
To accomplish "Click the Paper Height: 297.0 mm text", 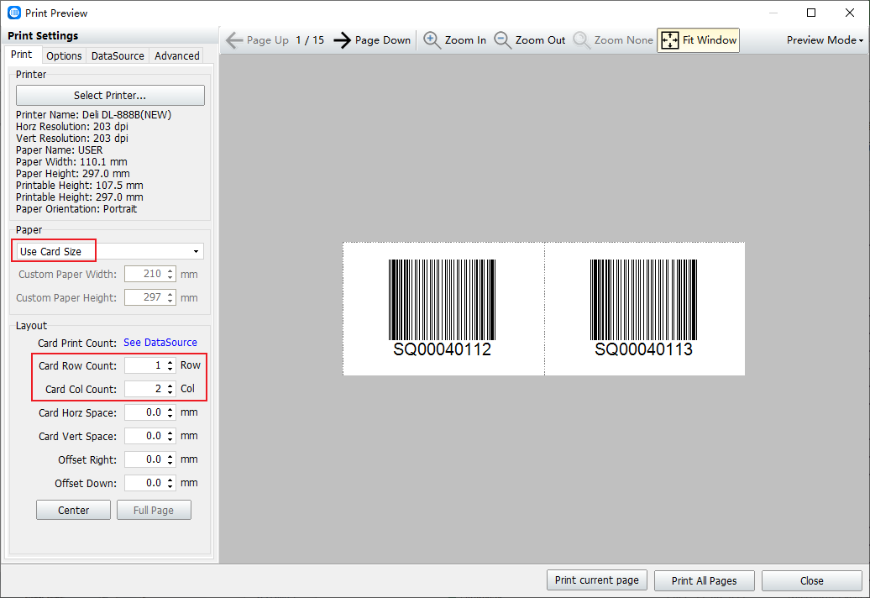I will tap(73, 174).
